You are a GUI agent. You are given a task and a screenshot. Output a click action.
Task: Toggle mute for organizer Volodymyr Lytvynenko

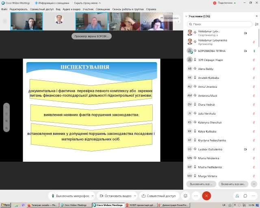pos(253,42)
